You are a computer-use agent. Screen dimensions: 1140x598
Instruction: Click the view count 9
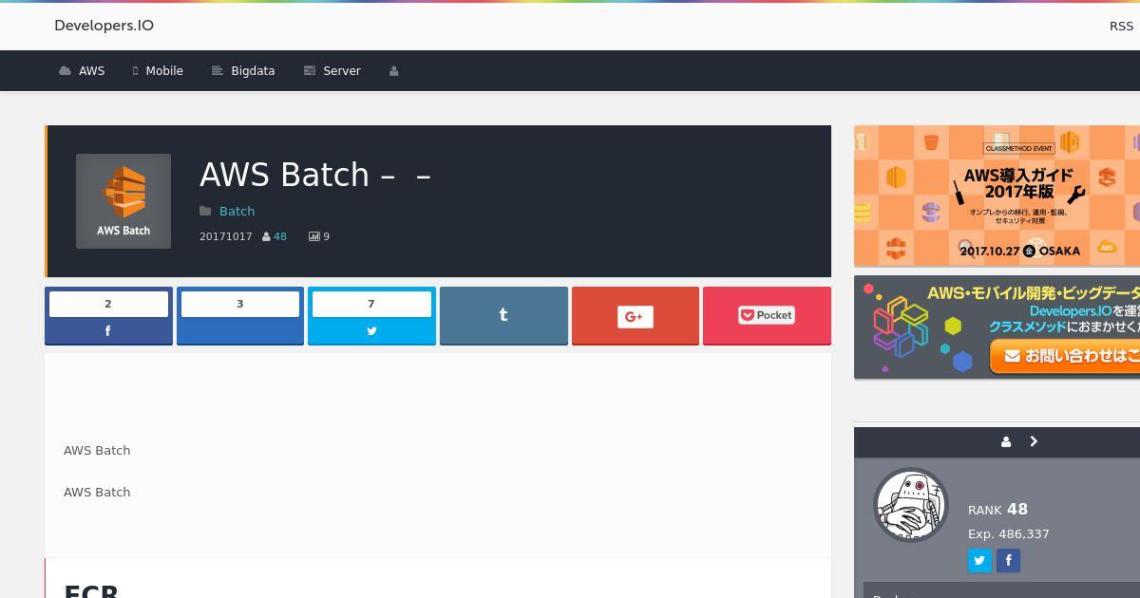click(x=327, y=236)
